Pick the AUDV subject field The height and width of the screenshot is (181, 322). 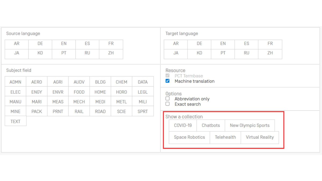click(79, 82)
